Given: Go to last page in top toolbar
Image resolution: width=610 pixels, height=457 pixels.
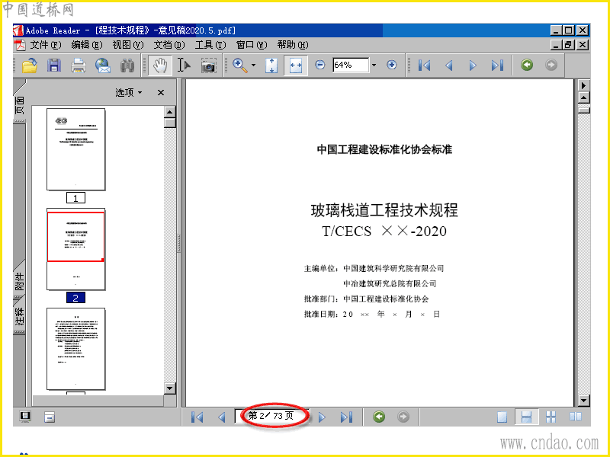Looking at the screenshot, I should click(497, 66).
